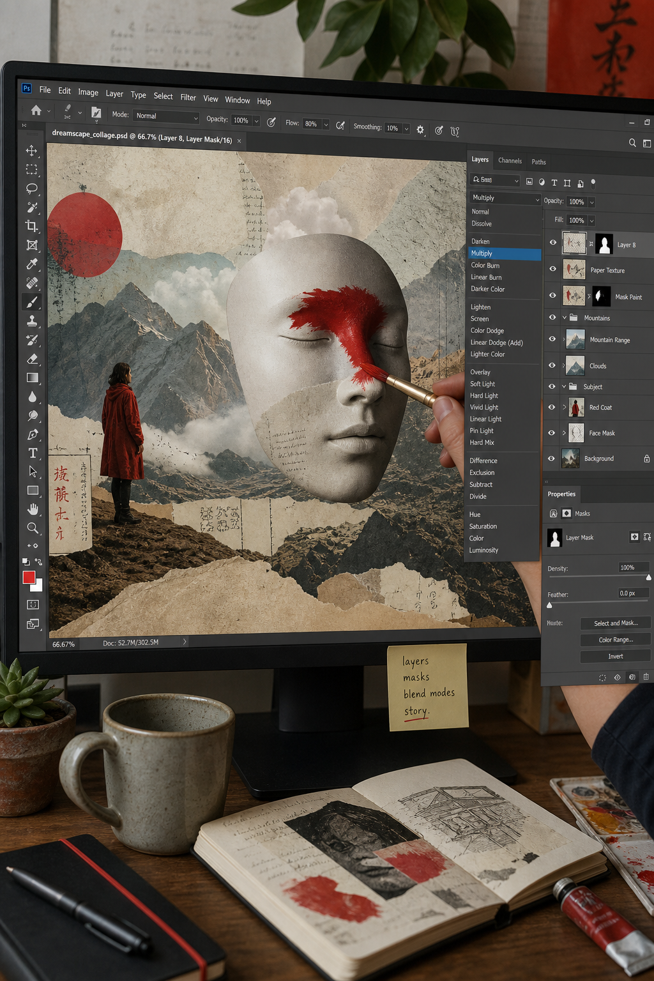Image resolution: width=654 pixels, height=981 pixels.
Task: Select the Rectangle shape tool
Action: pos(33,490)
